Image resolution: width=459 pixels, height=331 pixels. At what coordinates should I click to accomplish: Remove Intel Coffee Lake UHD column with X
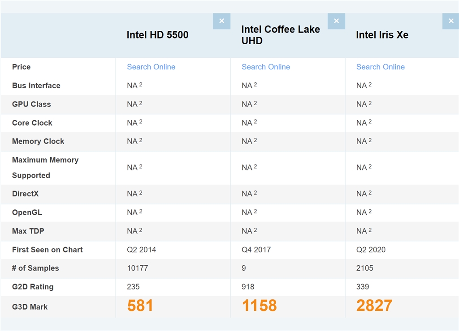(336, 21)
